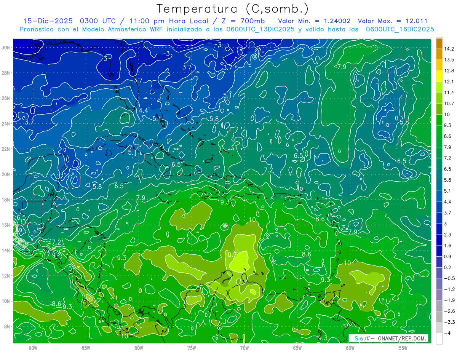Click the '13.5' color bar label
Viewport: 457px width, 353px height.
click(x=449, y=60)
